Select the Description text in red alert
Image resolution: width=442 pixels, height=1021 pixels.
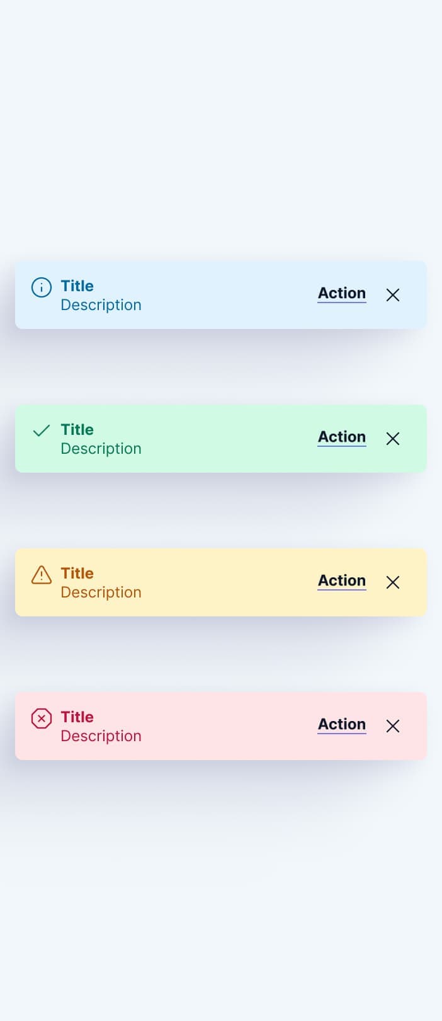pos(101,736)
